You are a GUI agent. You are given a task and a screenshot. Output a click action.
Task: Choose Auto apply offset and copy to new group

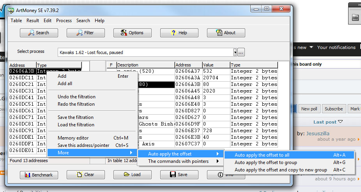coord(289,170)
